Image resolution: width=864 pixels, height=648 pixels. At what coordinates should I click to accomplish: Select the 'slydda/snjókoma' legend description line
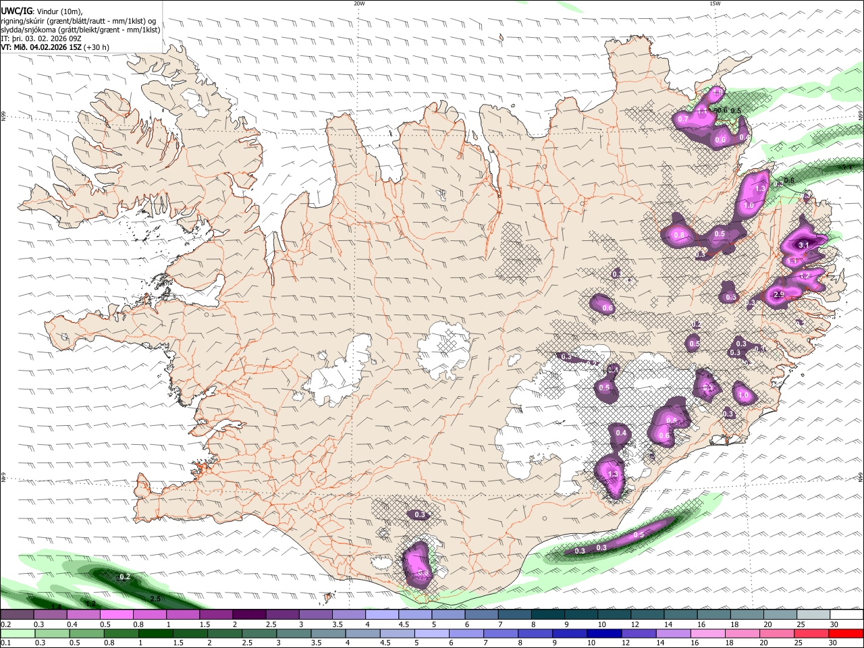pos(80,30)
